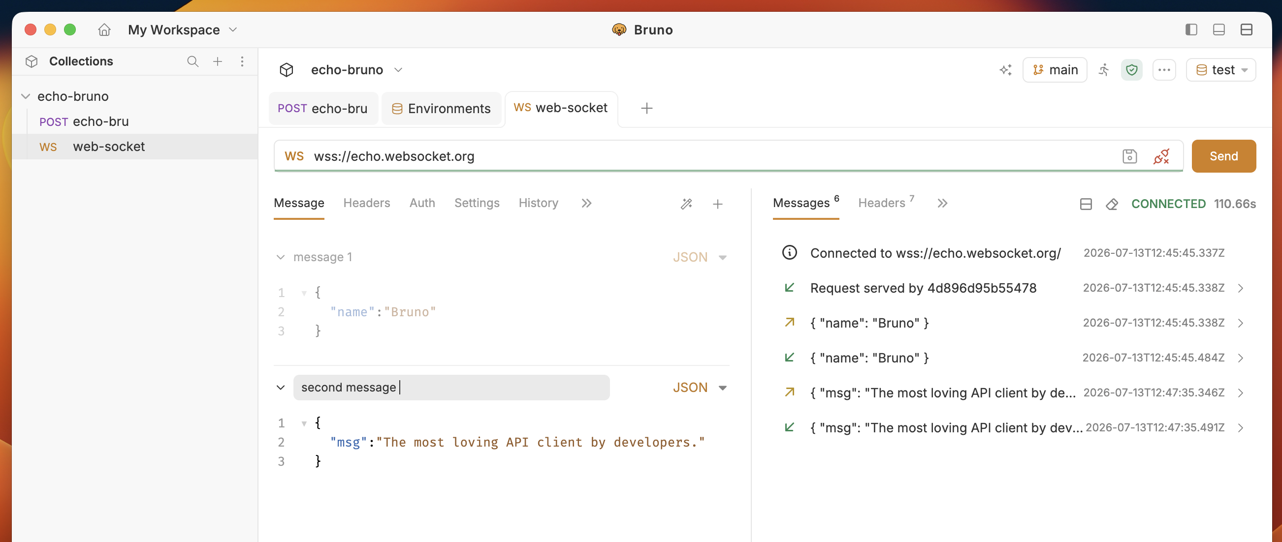The width and height of the screenshot is (1282, 542).
Task: Open the collection runner icon
Action: pyautogui.click(x=1104, y=70)
